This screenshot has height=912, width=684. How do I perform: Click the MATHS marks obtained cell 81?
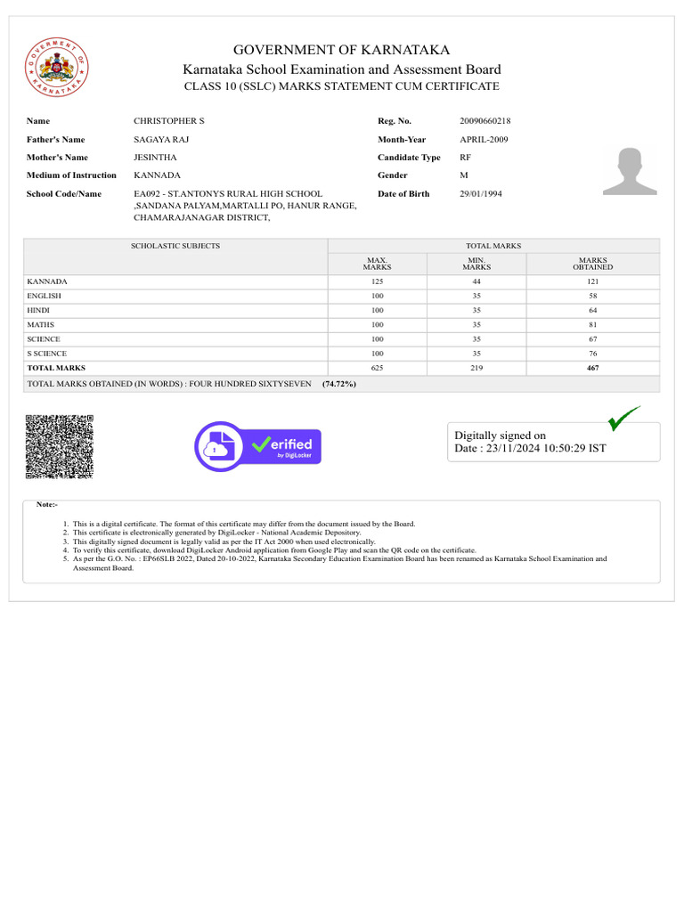point(592,325)
